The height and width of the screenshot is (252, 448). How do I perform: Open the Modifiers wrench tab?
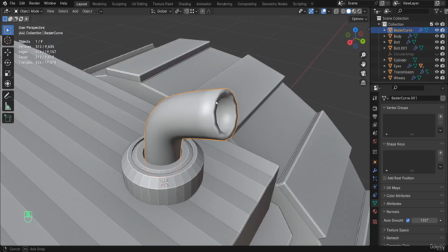coord(375,170)
